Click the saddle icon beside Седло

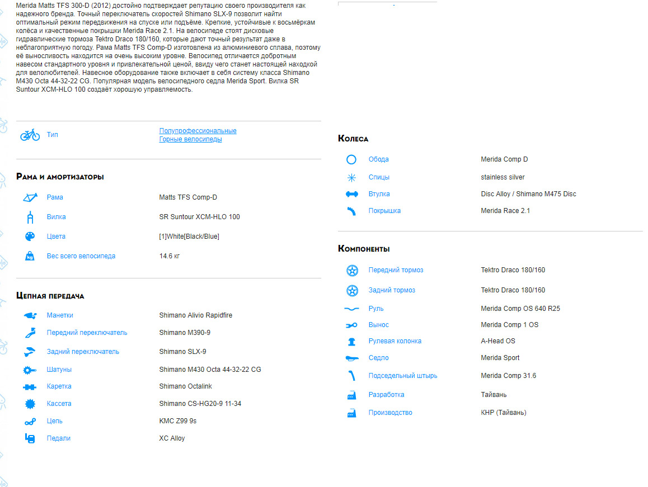(351, 358)
